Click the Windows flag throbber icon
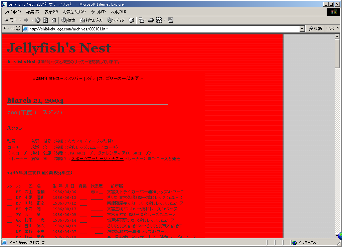 click(334, 12)
